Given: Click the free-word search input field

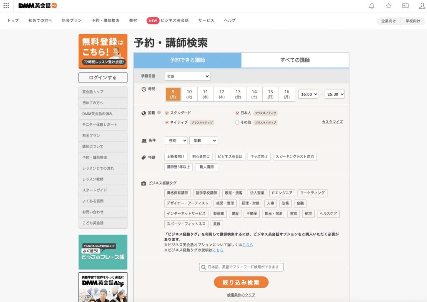Looking at the screenshot, I should pos(241,267).
